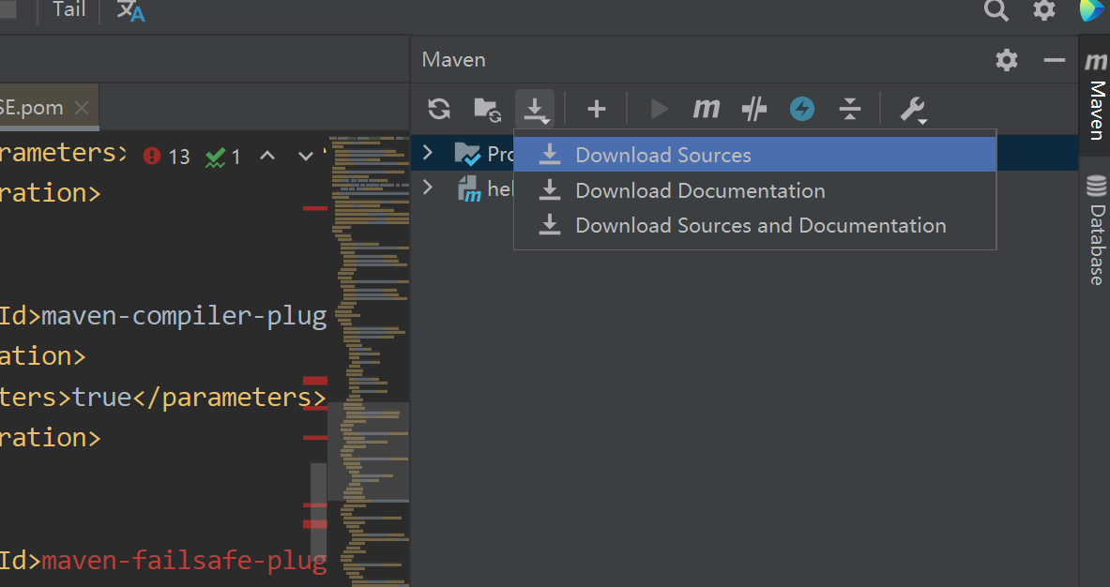Click the Translate icon in top toolbar
Image resolution: width=1110 pixels, height=587 pixels.
pyautogui.click(x=130, y=10)
